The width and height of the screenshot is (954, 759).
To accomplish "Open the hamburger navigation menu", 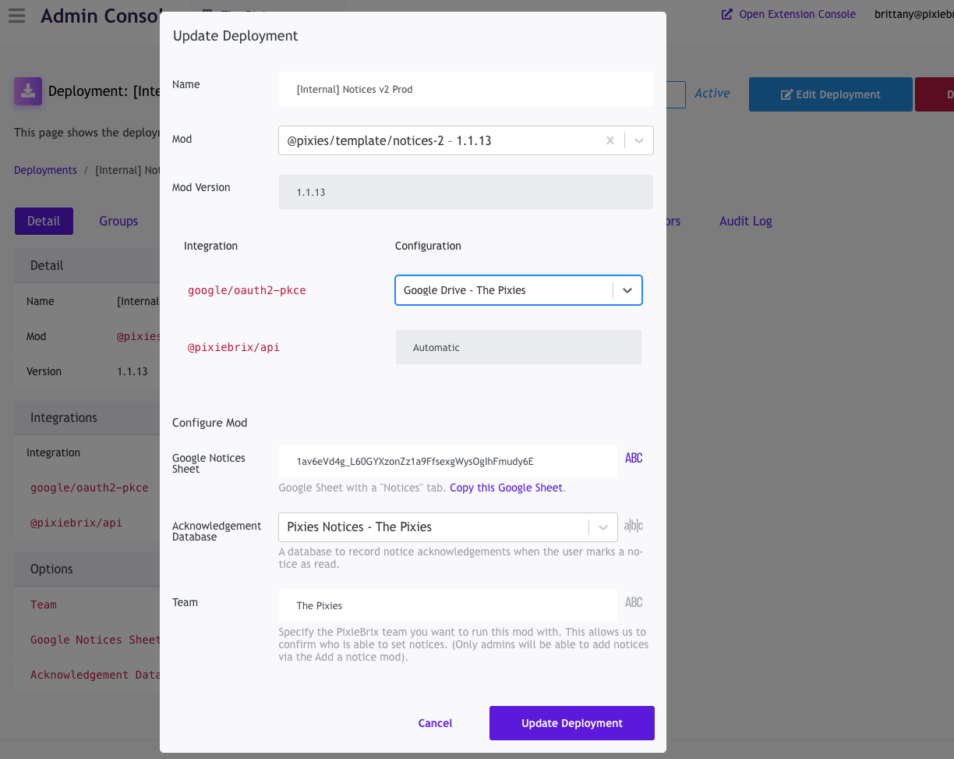I will (x=16, y=16).
